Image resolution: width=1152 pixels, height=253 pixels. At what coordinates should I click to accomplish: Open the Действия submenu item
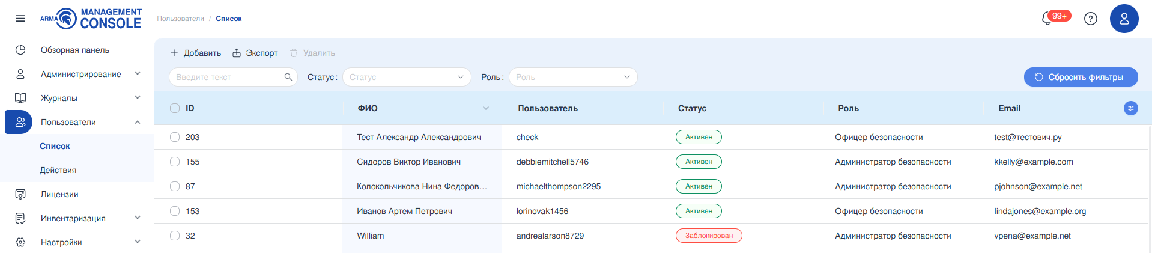point(58,170)
